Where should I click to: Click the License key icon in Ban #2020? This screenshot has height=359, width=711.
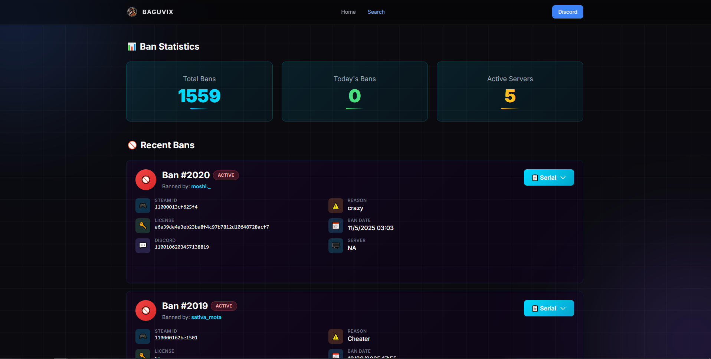143,226
